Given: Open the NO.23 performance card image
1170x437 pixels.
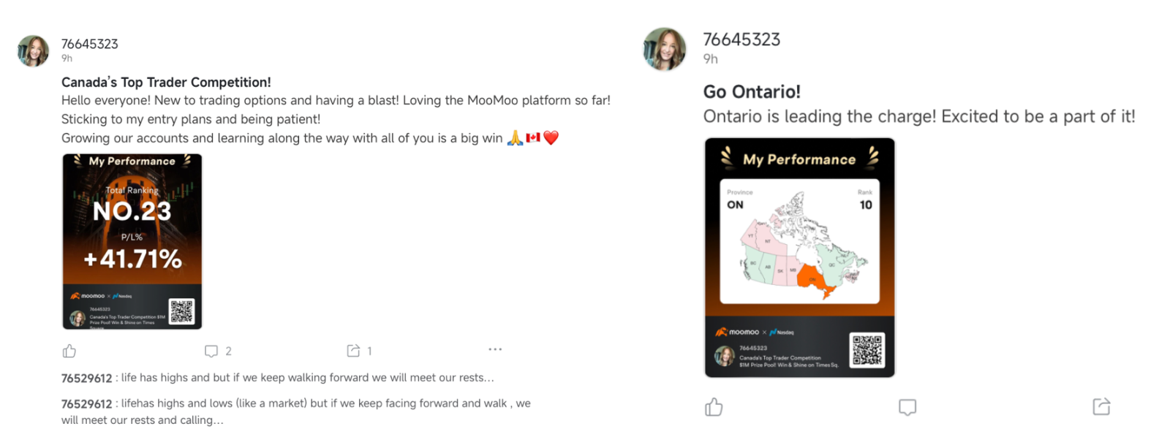Looking at the screenshot, I should 132,241.
